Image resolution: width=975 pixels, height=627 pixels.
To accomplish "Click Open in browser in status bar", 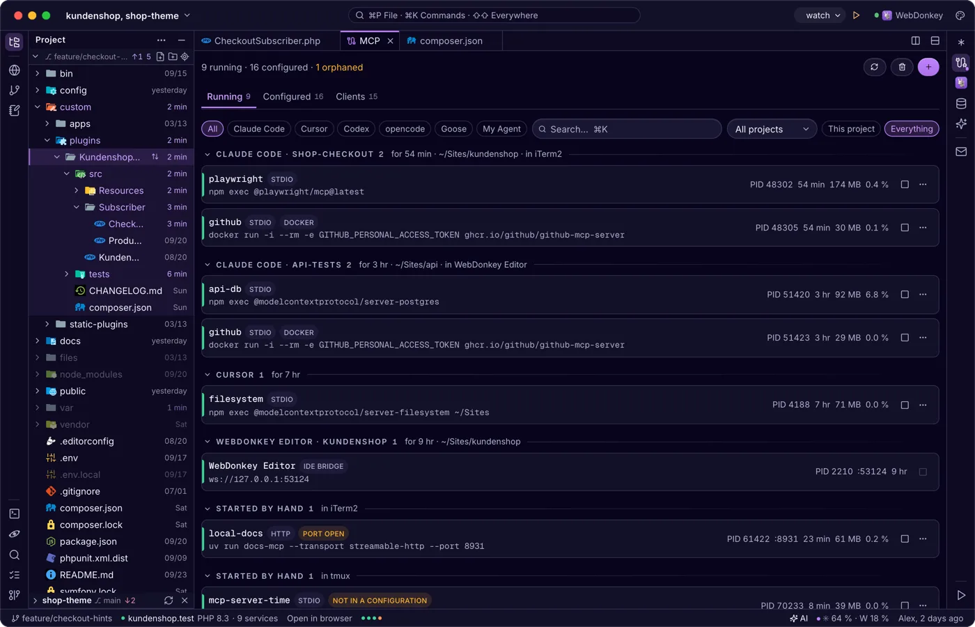I will tap(320, 618).
